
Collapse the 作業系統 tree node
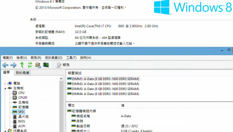tap(5, 131)
